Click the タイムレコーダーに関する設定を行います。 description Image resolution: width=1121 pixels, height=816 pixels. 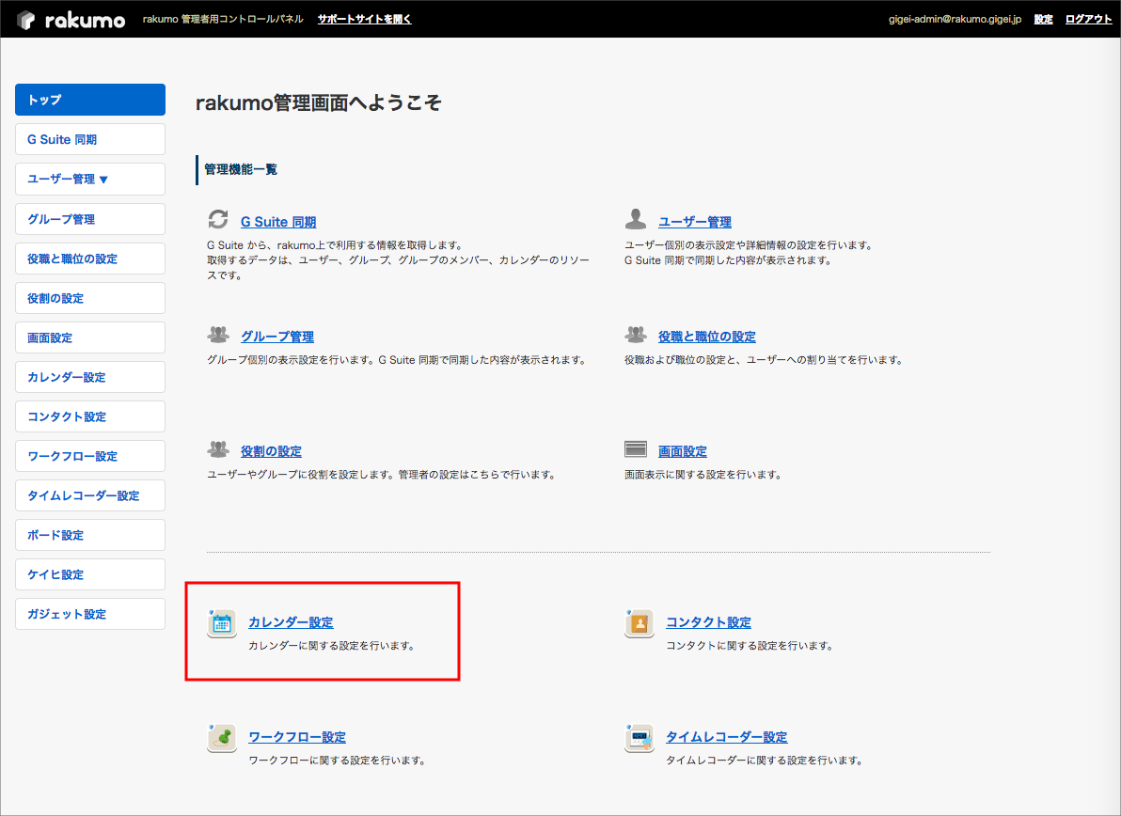click(x=765, y=761)
